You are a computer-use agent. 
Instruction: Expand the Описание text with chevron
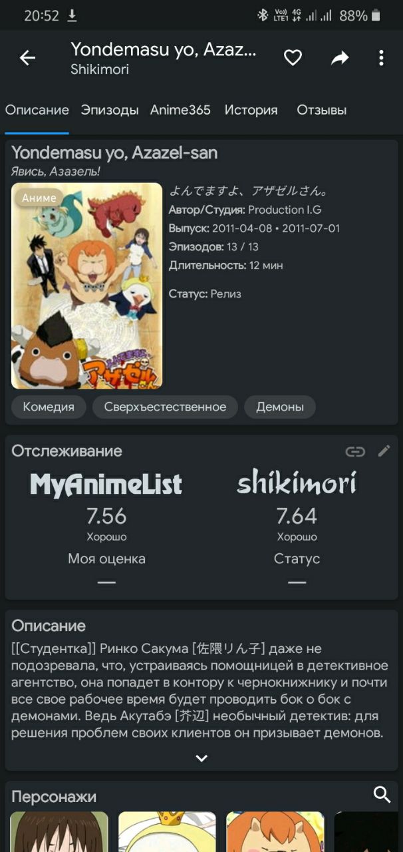tap(201, 758)
